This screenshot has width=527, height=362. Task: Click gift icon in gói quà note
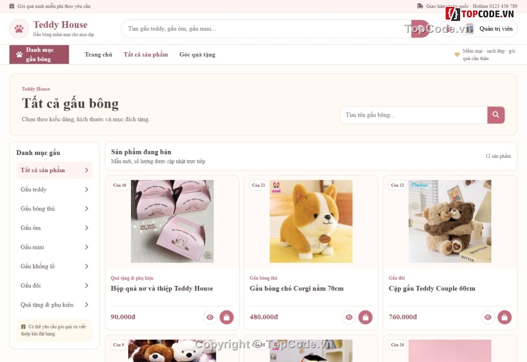pos(23,326)
